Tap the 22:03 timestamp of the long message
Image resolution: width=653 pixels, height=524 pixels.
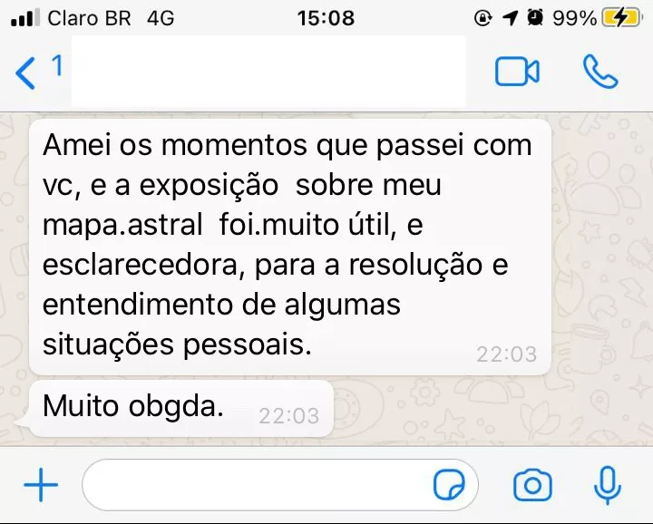pos(506,354)
